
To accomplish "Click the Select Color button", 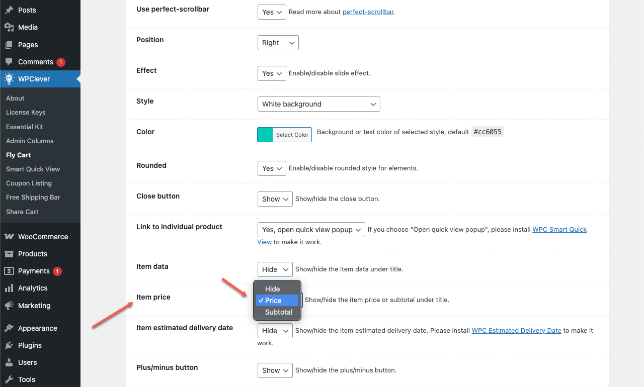I will point(292,135).
